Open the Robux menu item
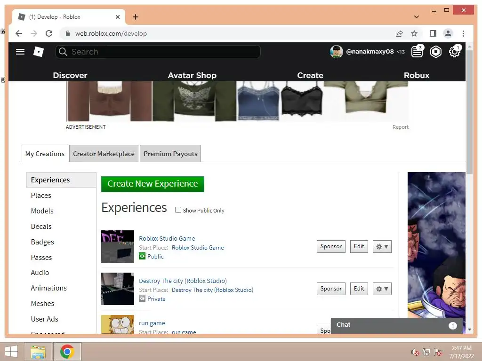This screenshot has height=361, width=482. (x=417, y=75)
